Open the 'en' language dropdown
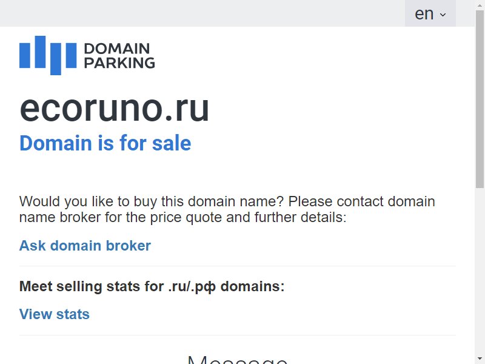Viewport: 485px width, 364px height. coord(430,13)
